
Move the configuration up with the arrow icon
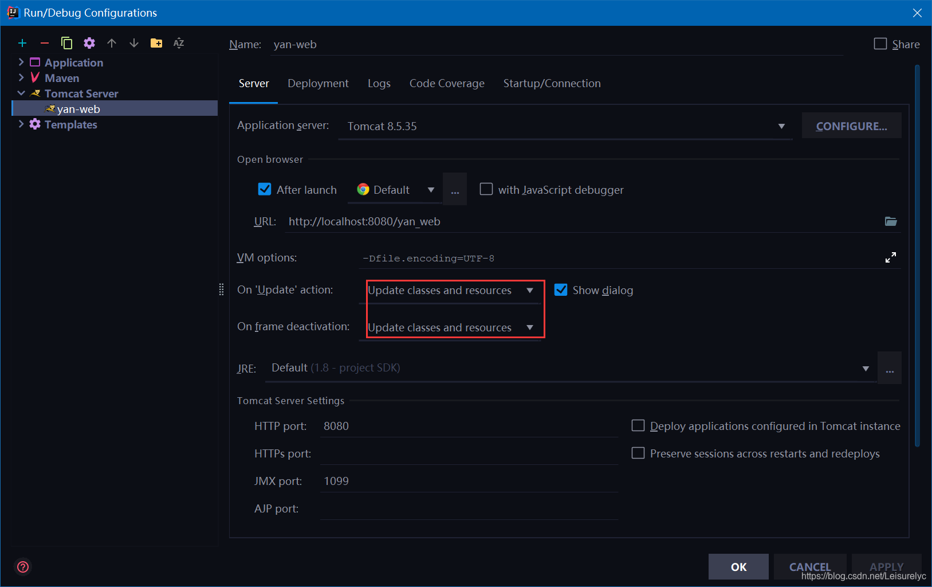112,43
